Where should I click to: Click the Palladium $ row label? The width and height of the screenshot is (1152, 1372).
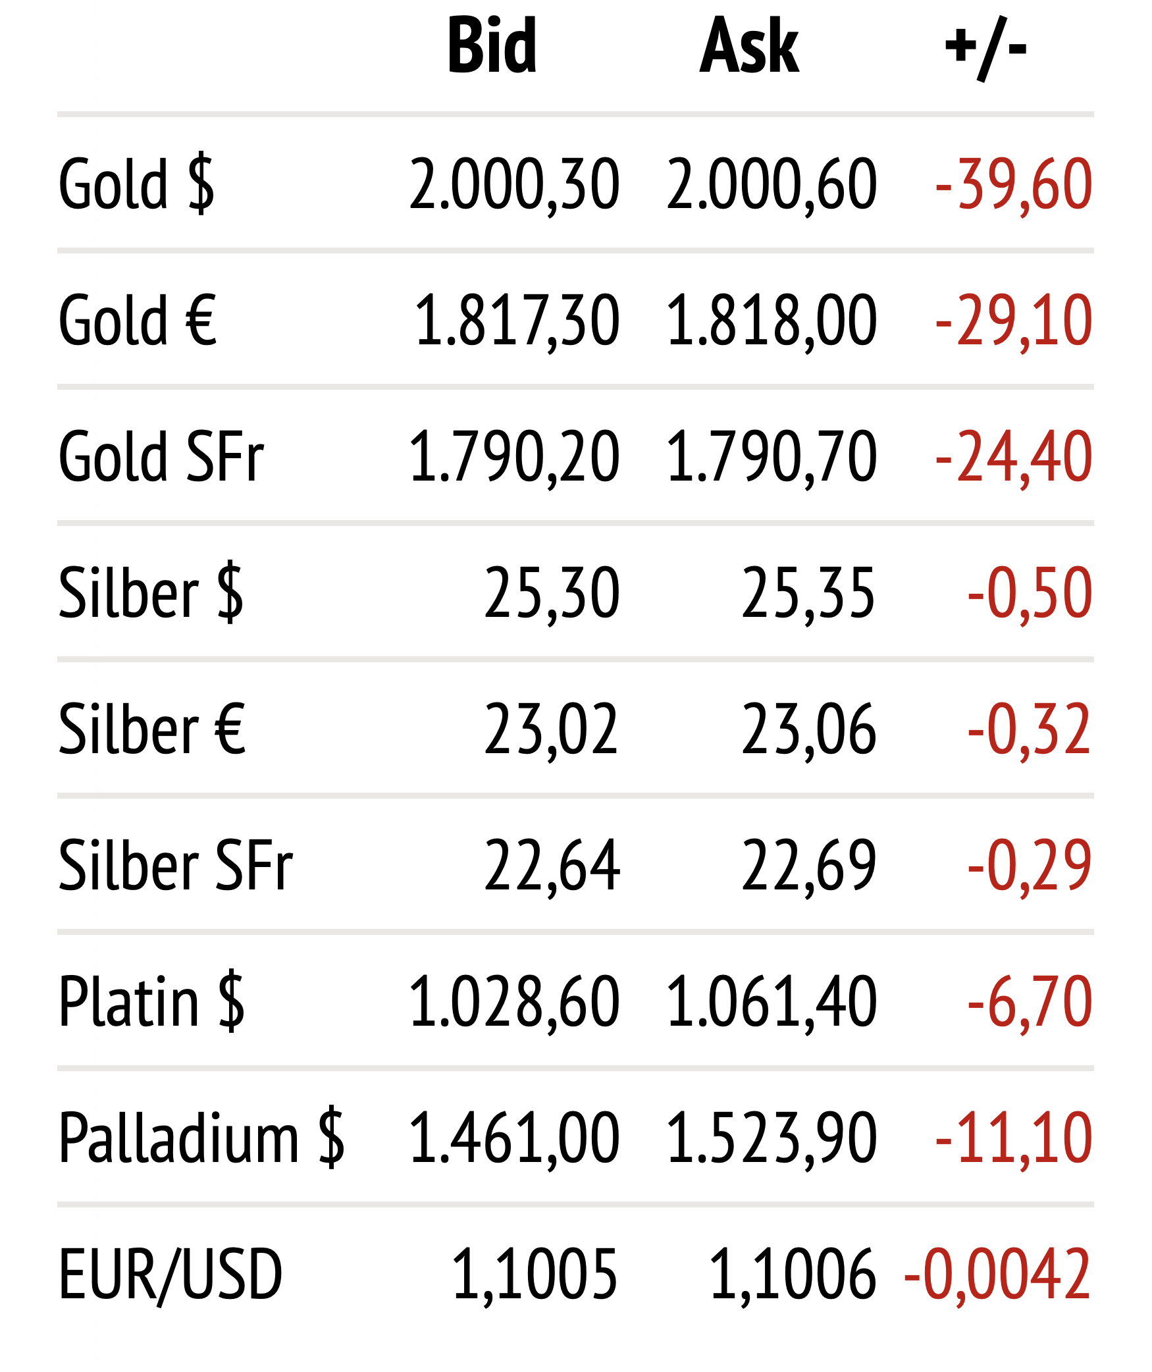(x=201, y=1138)
